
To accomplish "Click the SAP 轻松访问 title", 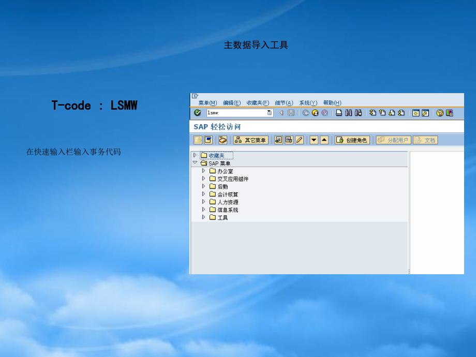I will (x=217, y=127).
